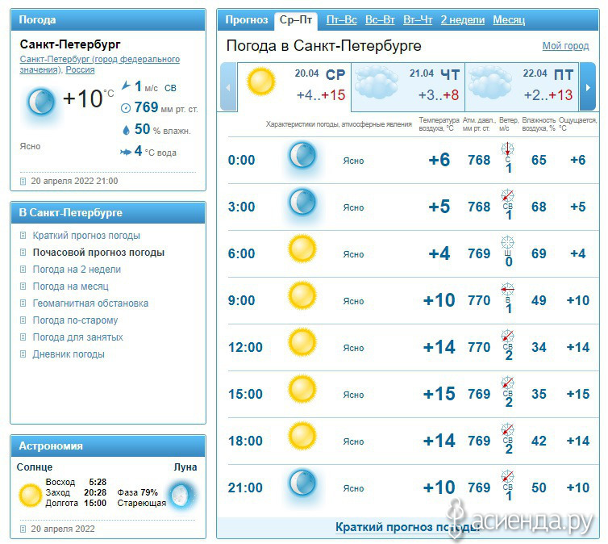Click the sun icon in the 12:00 row
Viewport: 608px width, 544px height.
coord(302,342)
